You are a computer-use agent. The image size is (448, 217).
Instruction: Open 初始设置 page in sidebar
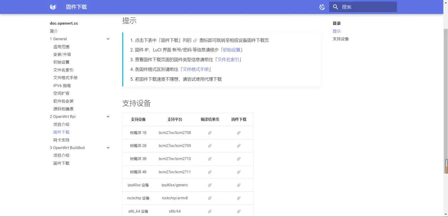tap(61, 62)
